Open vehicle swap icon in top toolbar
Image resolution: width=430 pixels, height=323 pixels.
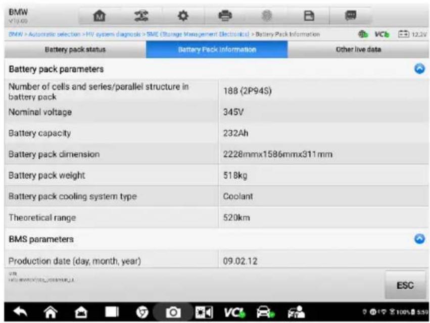[x=141, y=16]
